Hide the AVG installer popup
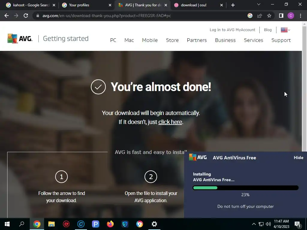 (x=298, y=158)
